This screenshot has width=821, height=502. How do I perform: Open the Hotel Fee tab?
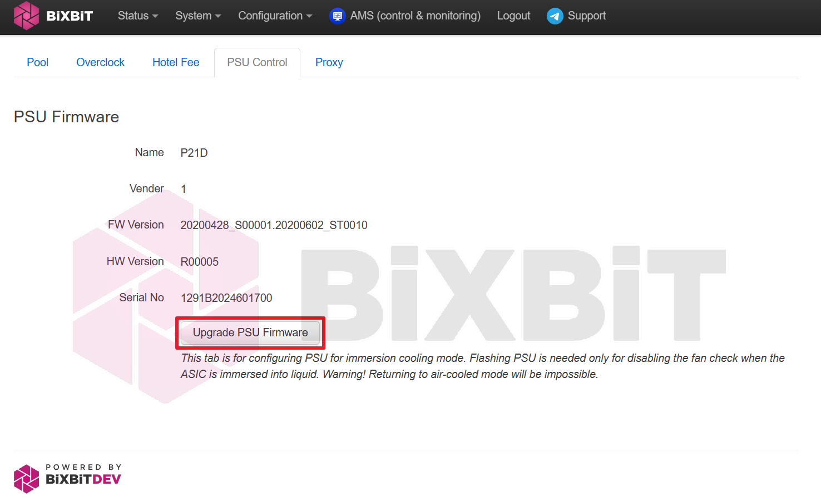point(176,62)
